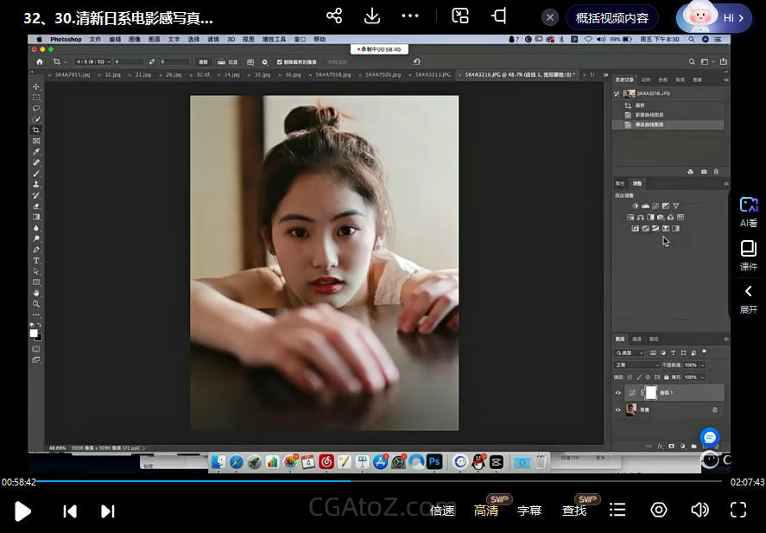
Task: Download the video using the download icon
Action: tap(372, 16)
